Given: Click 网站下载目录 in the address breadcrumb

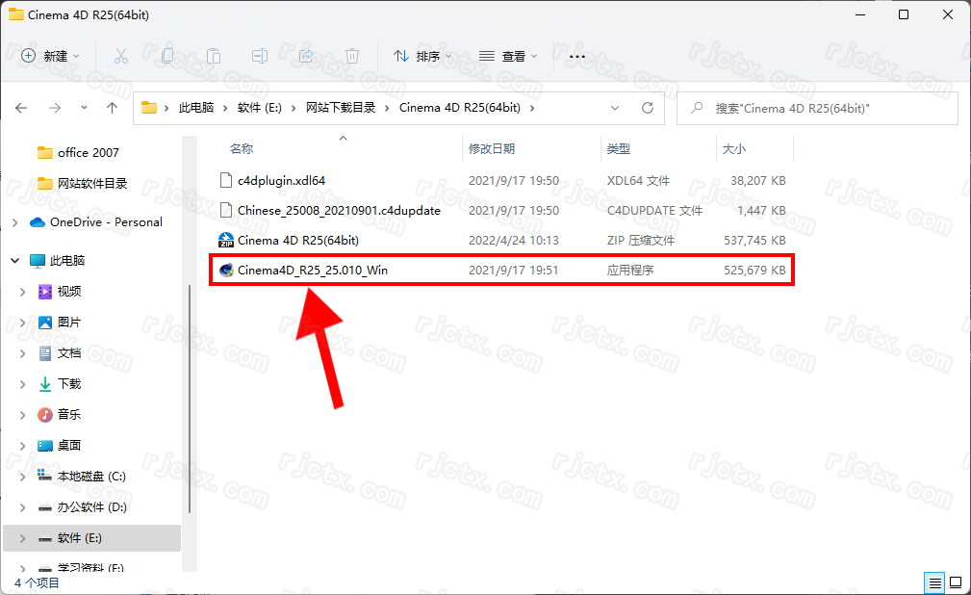Looking at the screenshot, I should coord(341,108).
